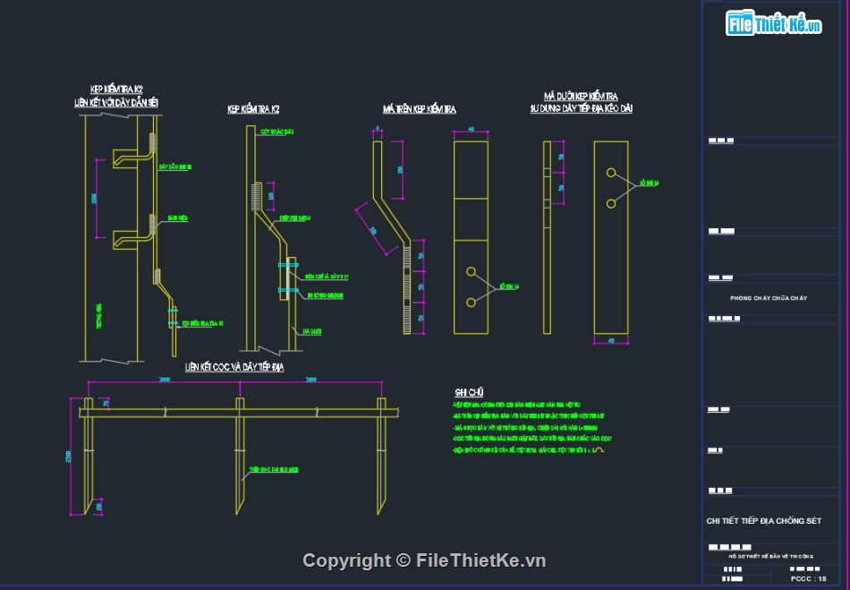The width and height of the screenshot is (850, 590).
Task: Select the 'GHI CHÚ' notes heading
Action: click(x=469, y=392)
